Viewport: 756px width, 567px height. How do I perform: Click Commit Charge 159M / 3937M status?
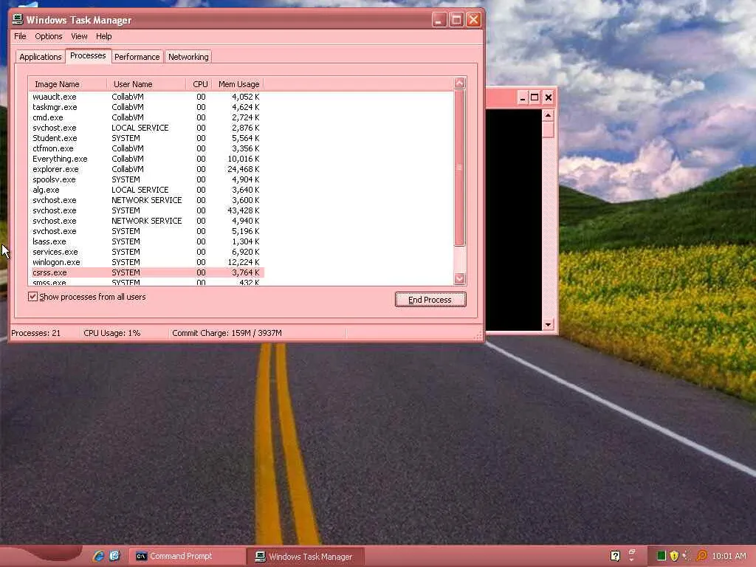[x=227, y=333]
